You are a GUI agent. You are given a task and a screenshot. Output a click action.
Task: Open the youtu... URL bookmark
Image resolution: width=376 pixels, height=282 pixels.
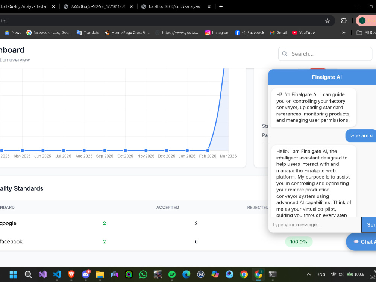click(x=177, y=33)
